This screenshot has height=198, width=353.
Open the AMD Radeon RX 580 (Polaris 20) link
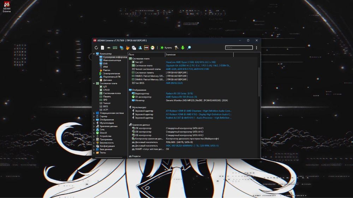[181, 97]
